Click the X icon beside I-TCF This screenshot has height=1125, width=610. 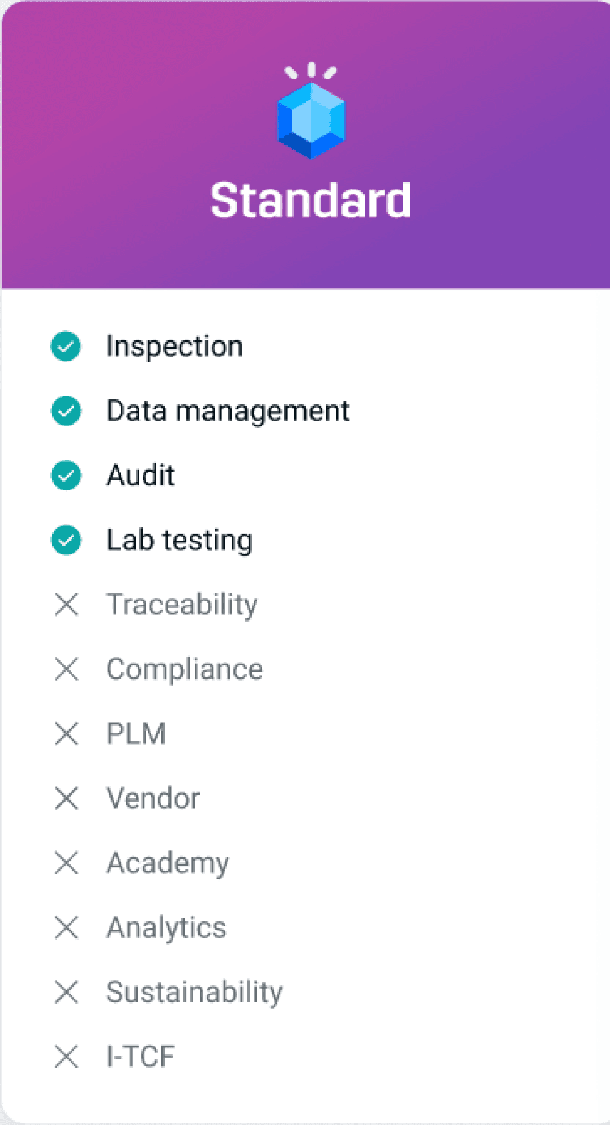(67, 1057)
